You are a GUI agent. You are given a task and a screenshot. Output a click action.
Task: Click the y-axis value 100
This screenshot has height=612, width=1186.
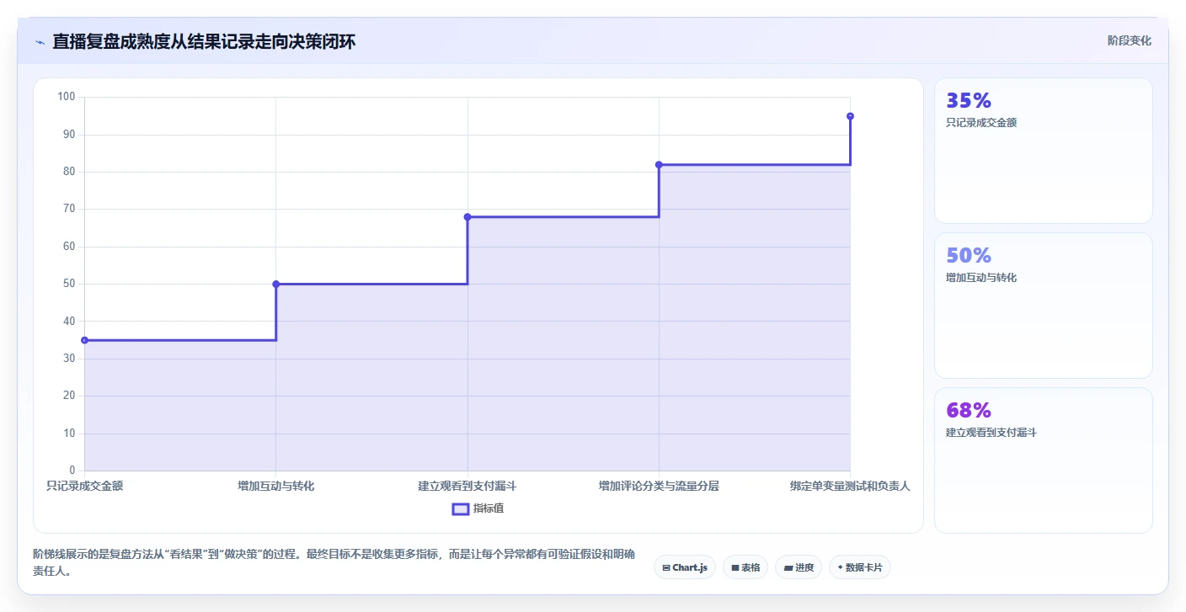67,97
